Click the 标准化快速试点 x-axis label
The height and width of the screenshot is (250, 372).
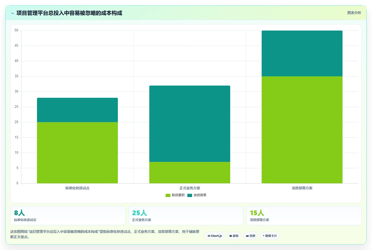coord(77,188)
